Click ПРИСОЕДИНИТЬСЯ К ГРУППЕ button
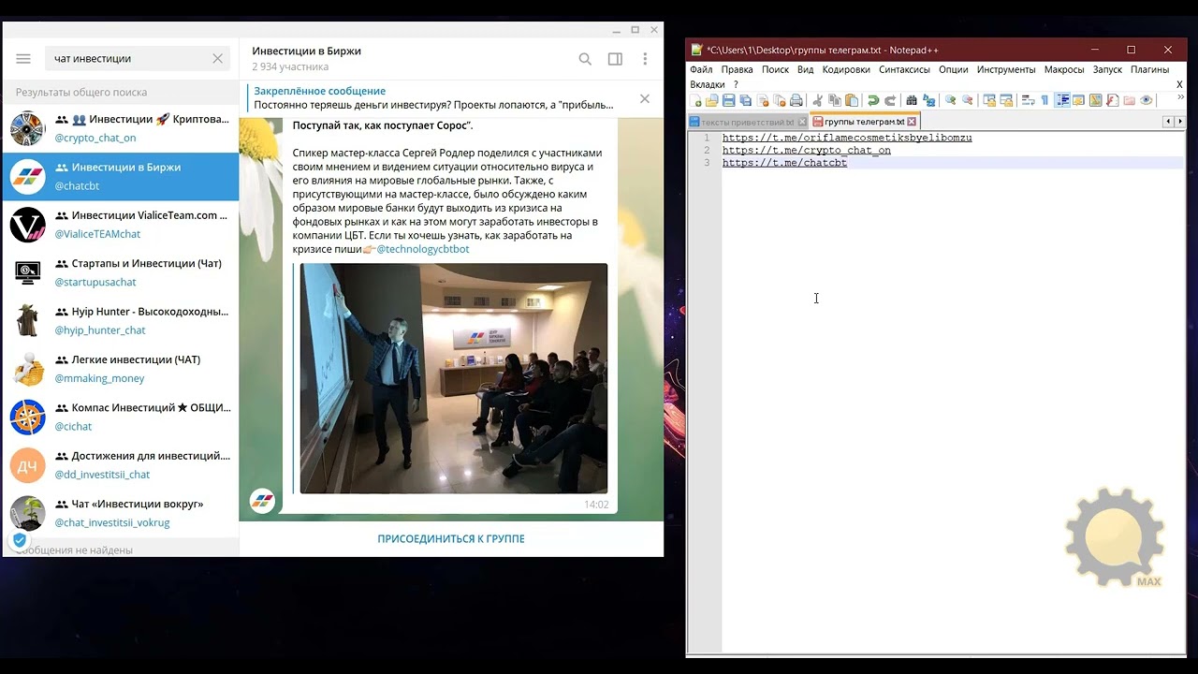Viewport: 1198px width, 674px height. 451,539
